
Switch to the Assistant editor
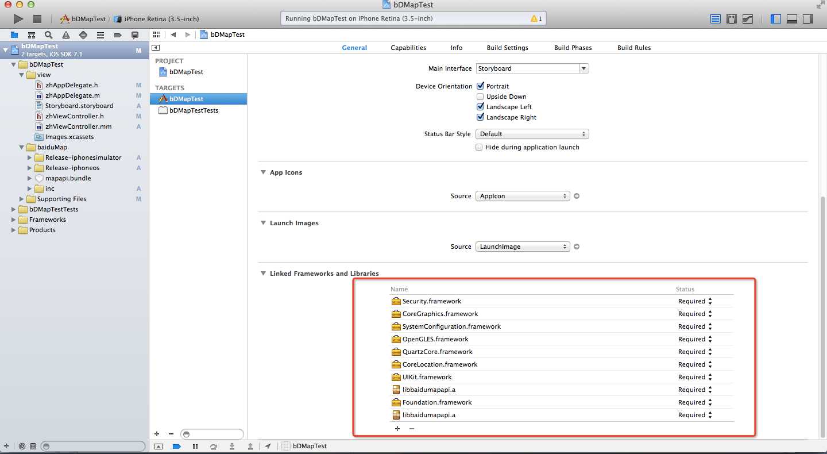(732, 19)
